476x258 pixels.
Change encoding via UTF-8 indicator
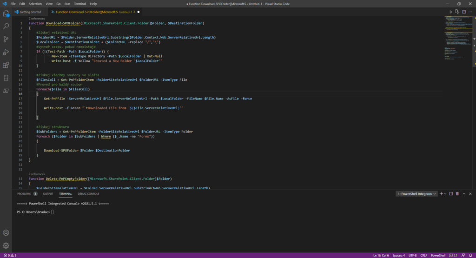coord(413,255)
